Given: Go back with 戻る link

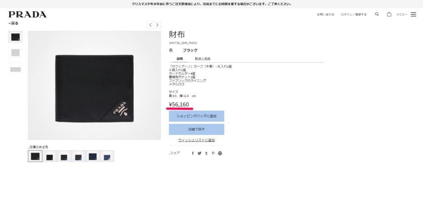Looking at the screenshot, I should (x=14, y=24).
